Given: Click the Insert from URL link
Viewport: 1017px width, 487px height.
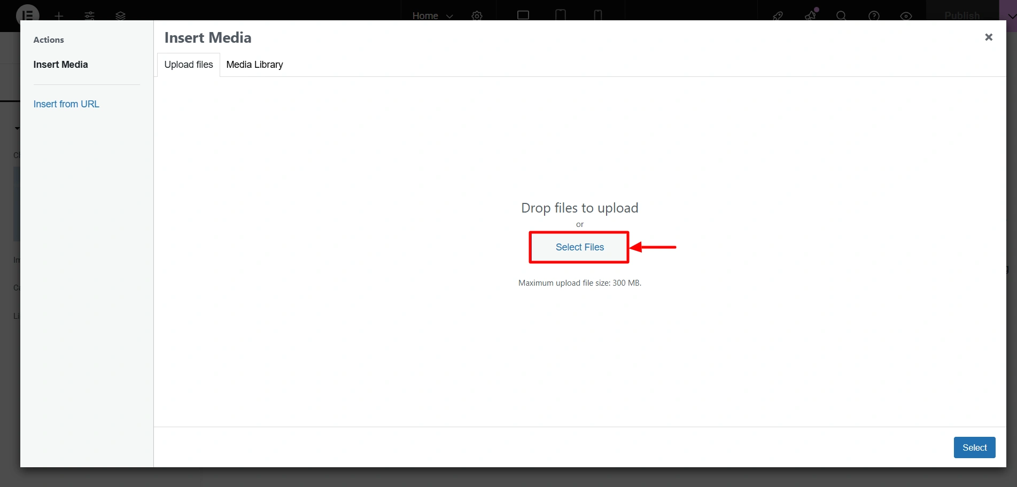Looking at the screenshot, I should pyautogui.click(x=66, y=104).
